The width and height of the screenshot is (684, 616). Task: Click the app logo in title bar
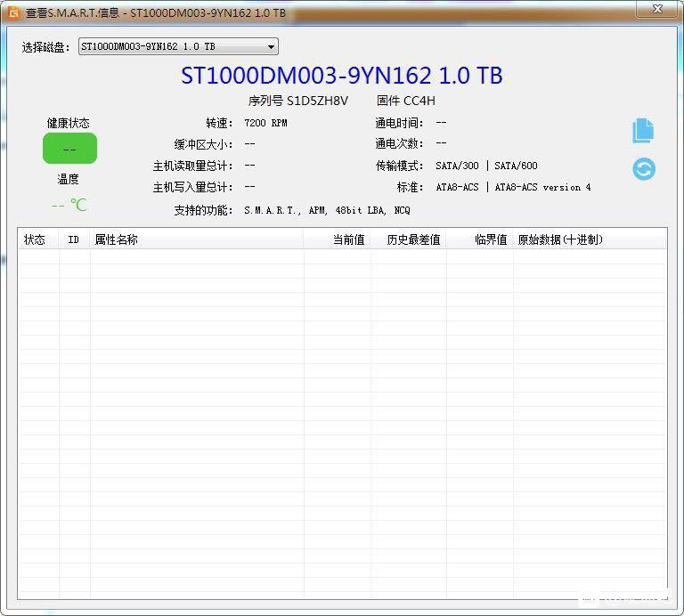pyautogui.click(x=14, y=13)
